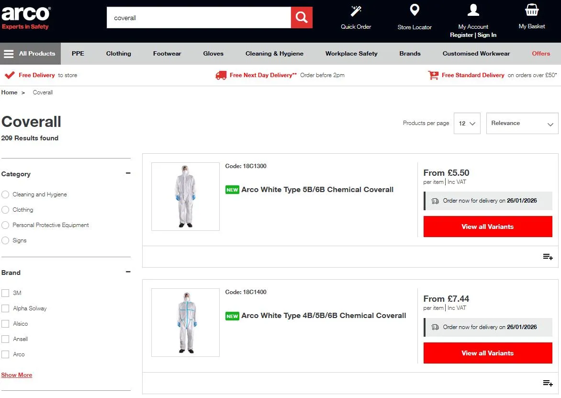Open the Workplace Safety menu

tap(351, 54)
